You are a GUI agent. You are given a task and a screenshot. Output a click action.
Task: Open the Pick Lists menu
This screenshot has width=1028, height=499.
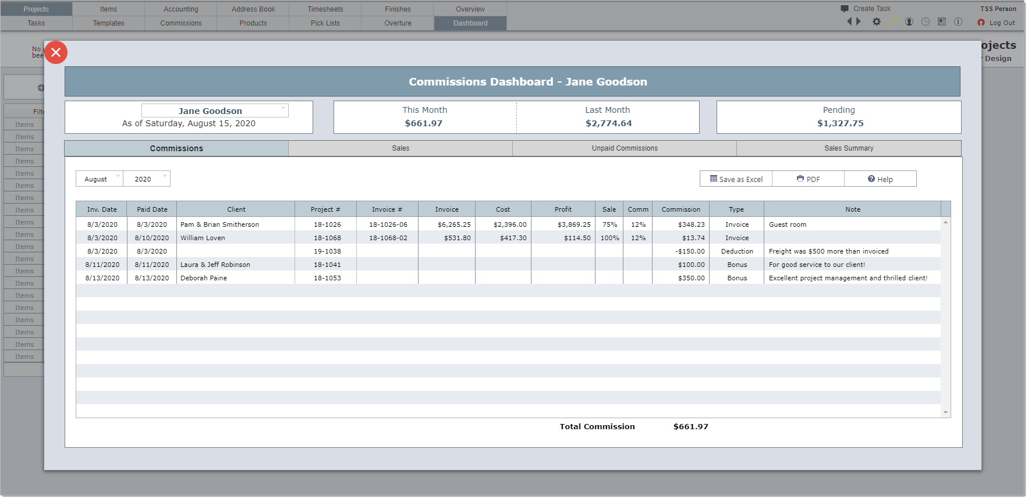tap(325, 23)
